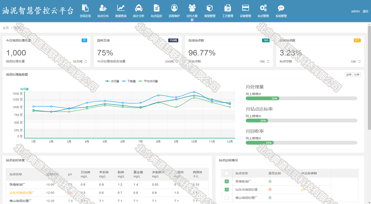Click the 6个 badge on 故障站点数 card
The height and width of the screenshot is (204, 371).
[357, 41]
